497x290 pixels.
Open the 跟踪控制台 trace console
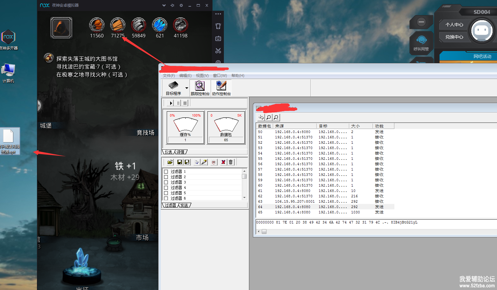pos(200,88)
